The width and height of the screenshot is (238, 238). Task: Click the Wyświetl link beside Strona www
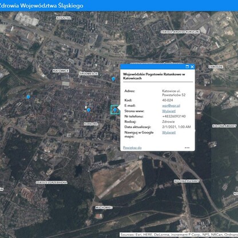tap(169, 111)
